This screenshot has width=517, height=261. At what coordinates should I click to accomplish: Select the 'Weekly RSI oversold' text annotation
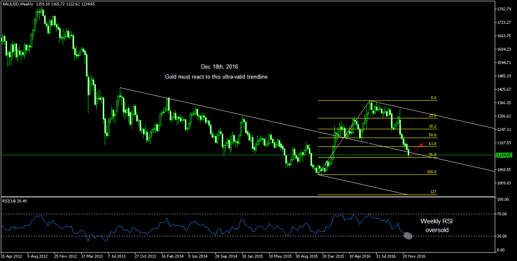click(x=437, y=225)
